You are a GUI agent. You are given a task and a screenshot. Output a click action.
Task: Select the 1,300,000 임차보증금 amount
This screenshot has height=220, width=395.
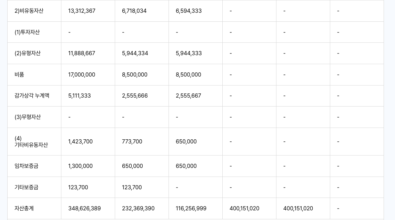click(80, 166)
